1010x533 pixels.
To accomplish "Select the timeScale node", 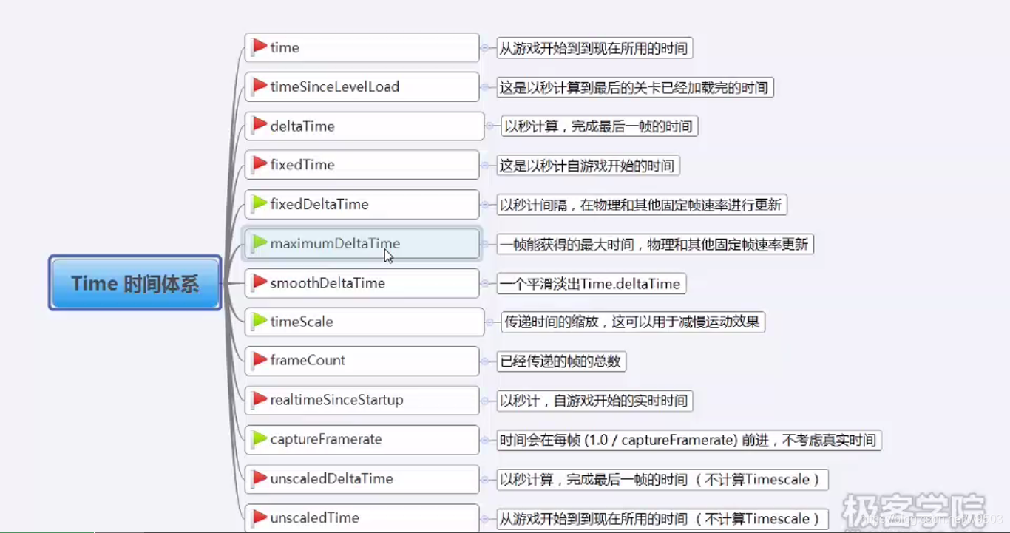I will (x=365, y=322).
